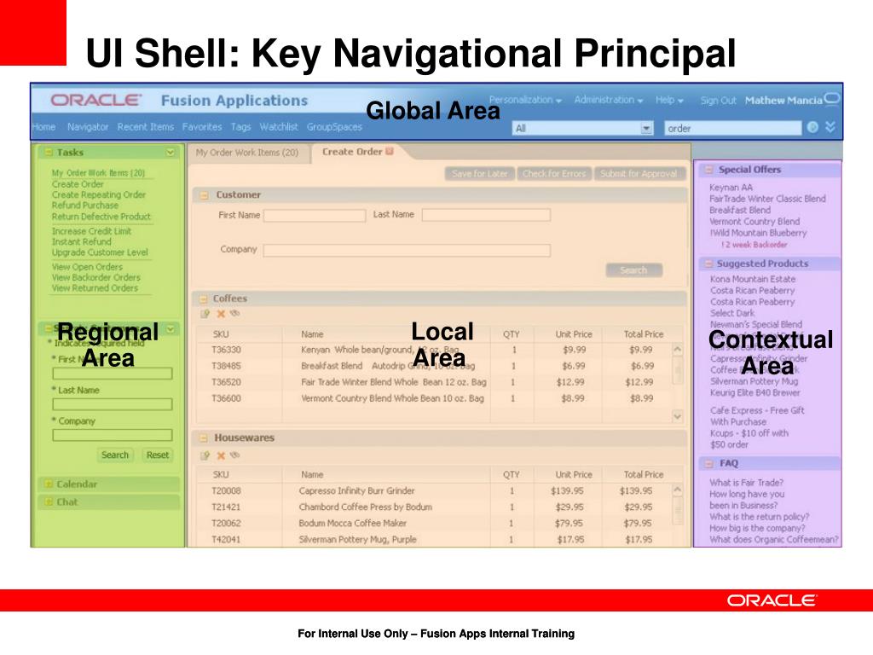Open the Return Defective Product task link

coord(101,217)
